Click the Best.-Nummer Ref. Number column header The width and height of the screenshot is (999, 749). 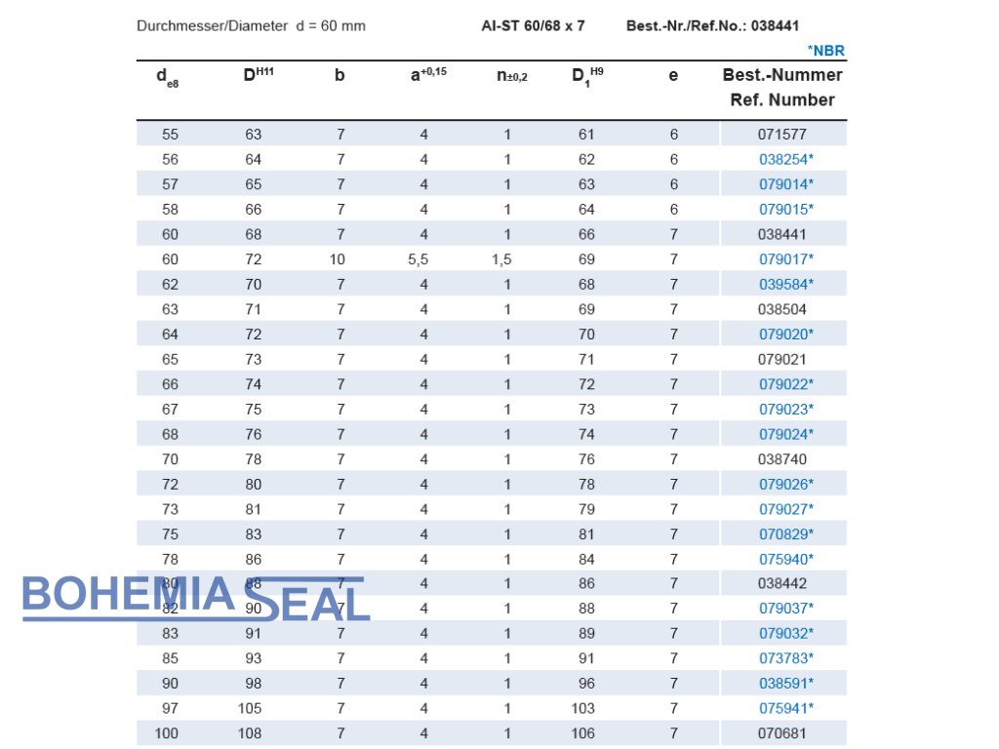(x=782, y=87)
